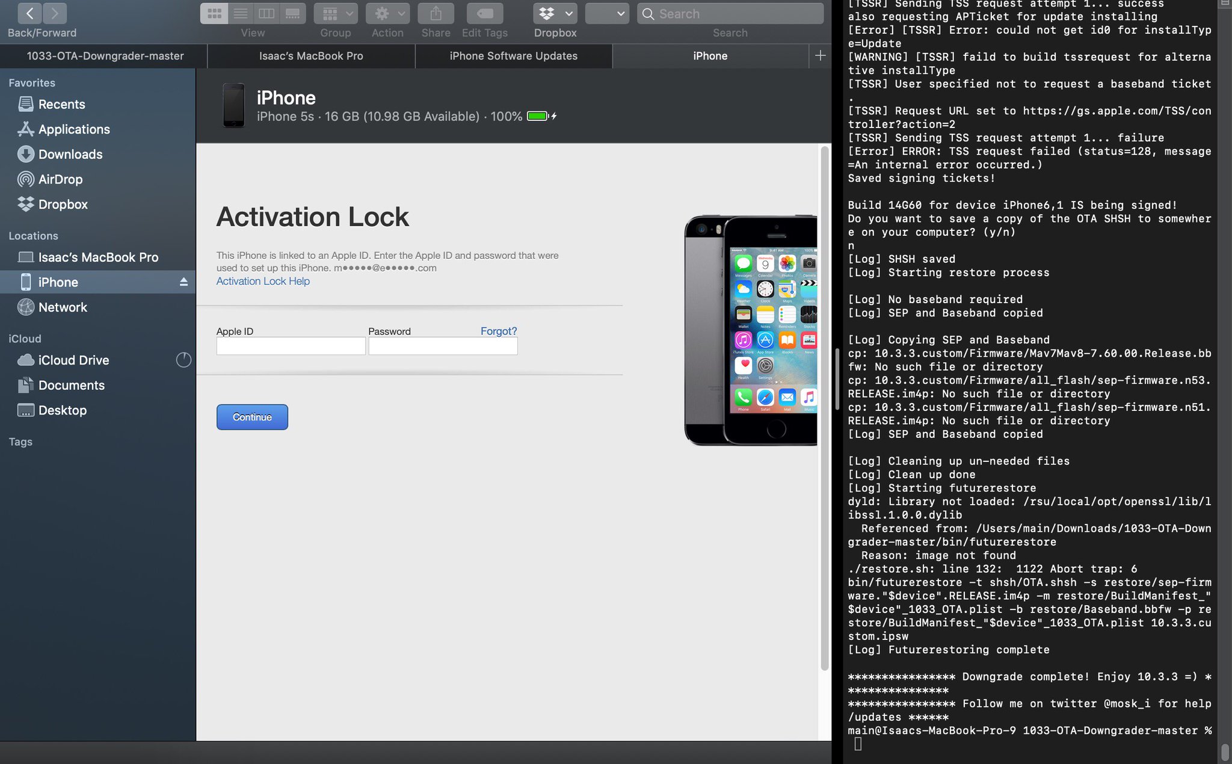
Task: Open the Group dropdown menu
Action: (x=335, y=13)
